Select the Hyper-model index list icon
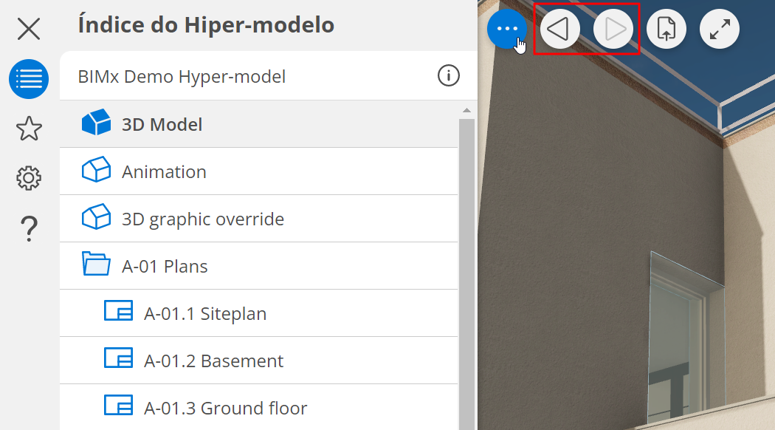This screenshot has height=430, width=775. (29, 79)
